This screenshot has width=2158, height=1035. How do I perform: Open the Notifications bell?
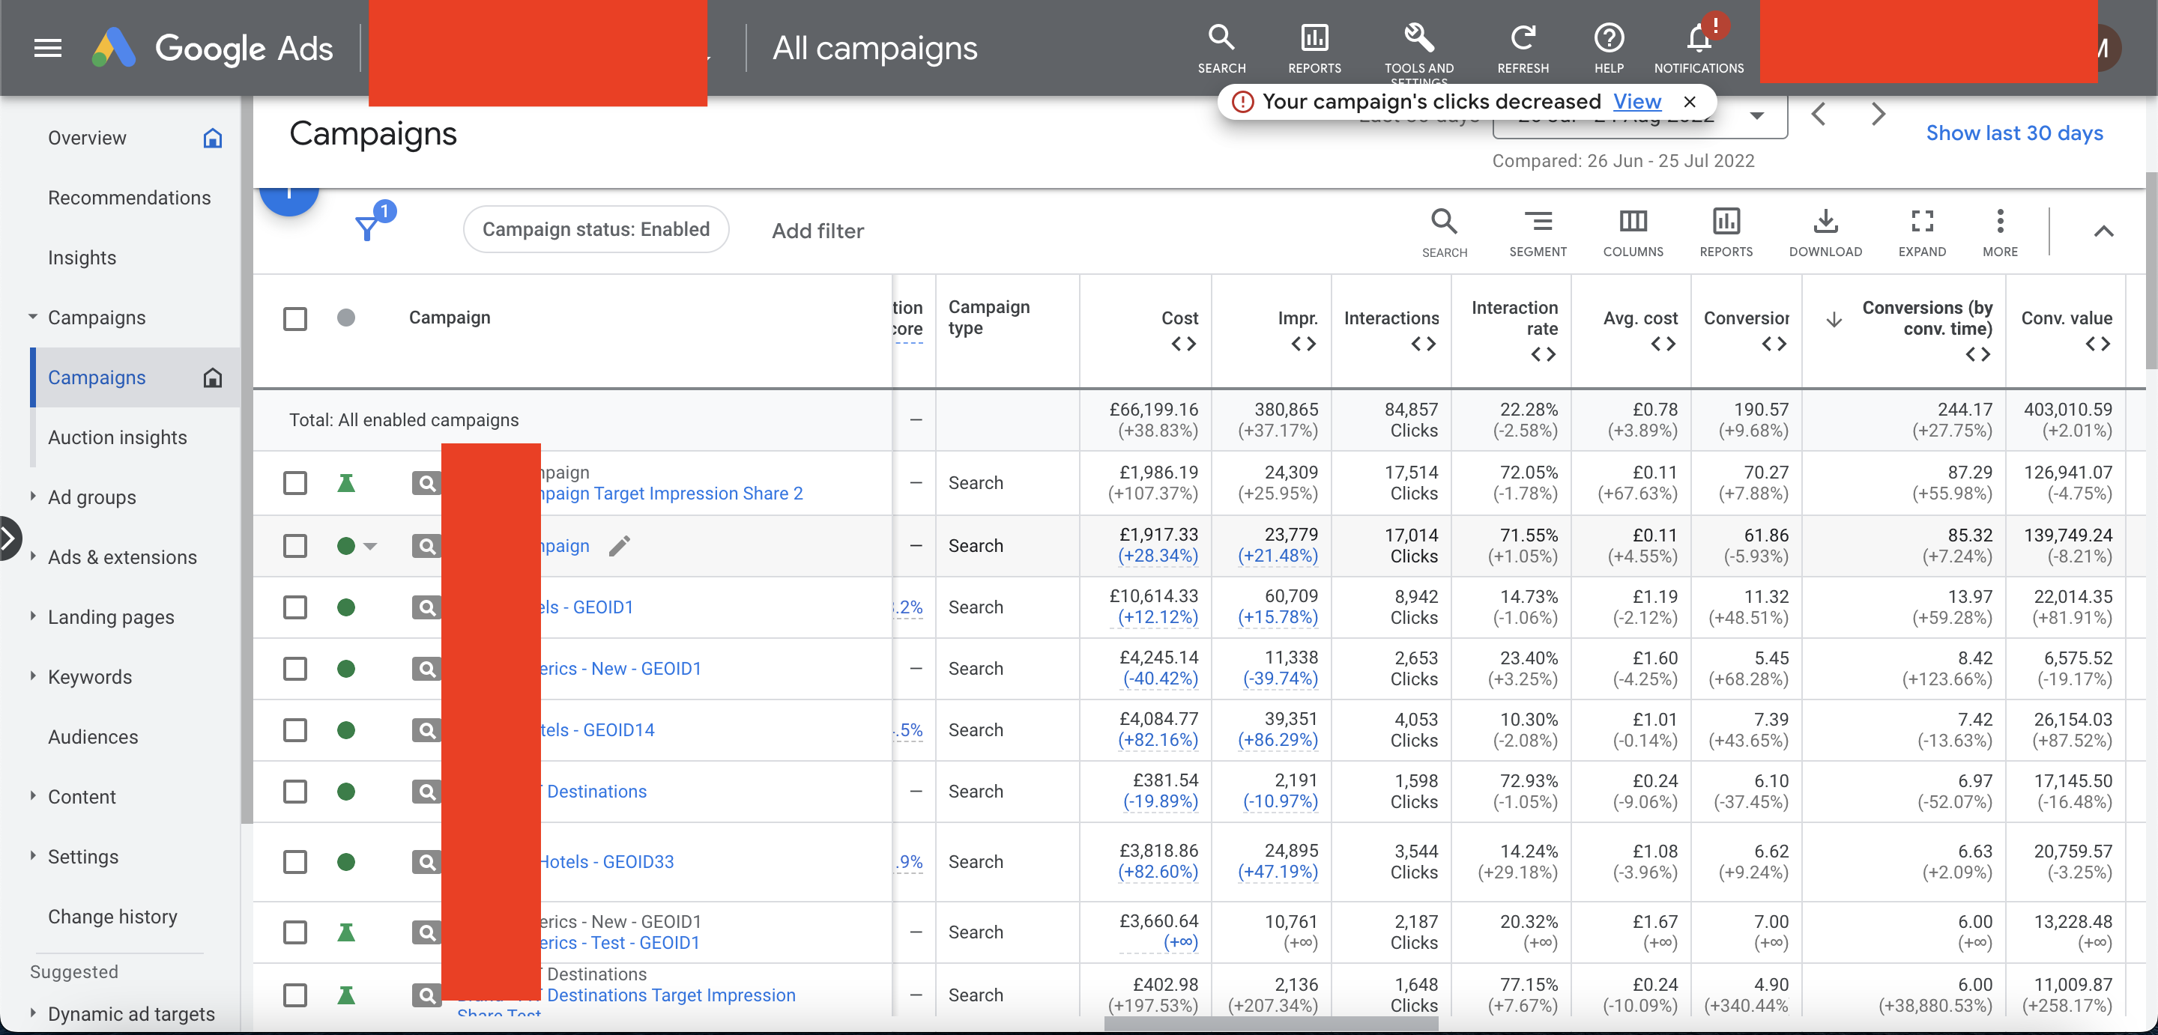[x=1699, y=37]
